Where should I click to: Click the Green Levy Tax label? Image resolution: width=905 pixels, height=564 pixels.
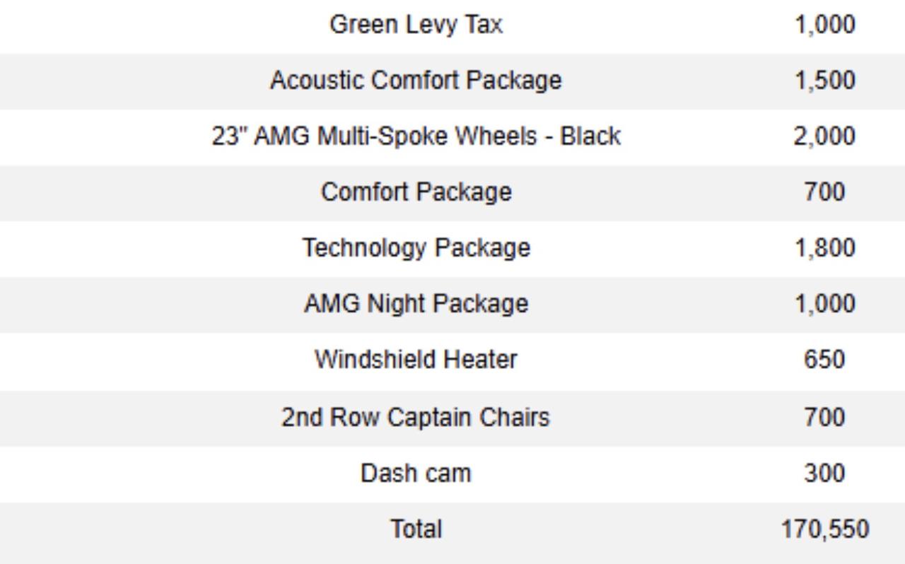(416, 25)
